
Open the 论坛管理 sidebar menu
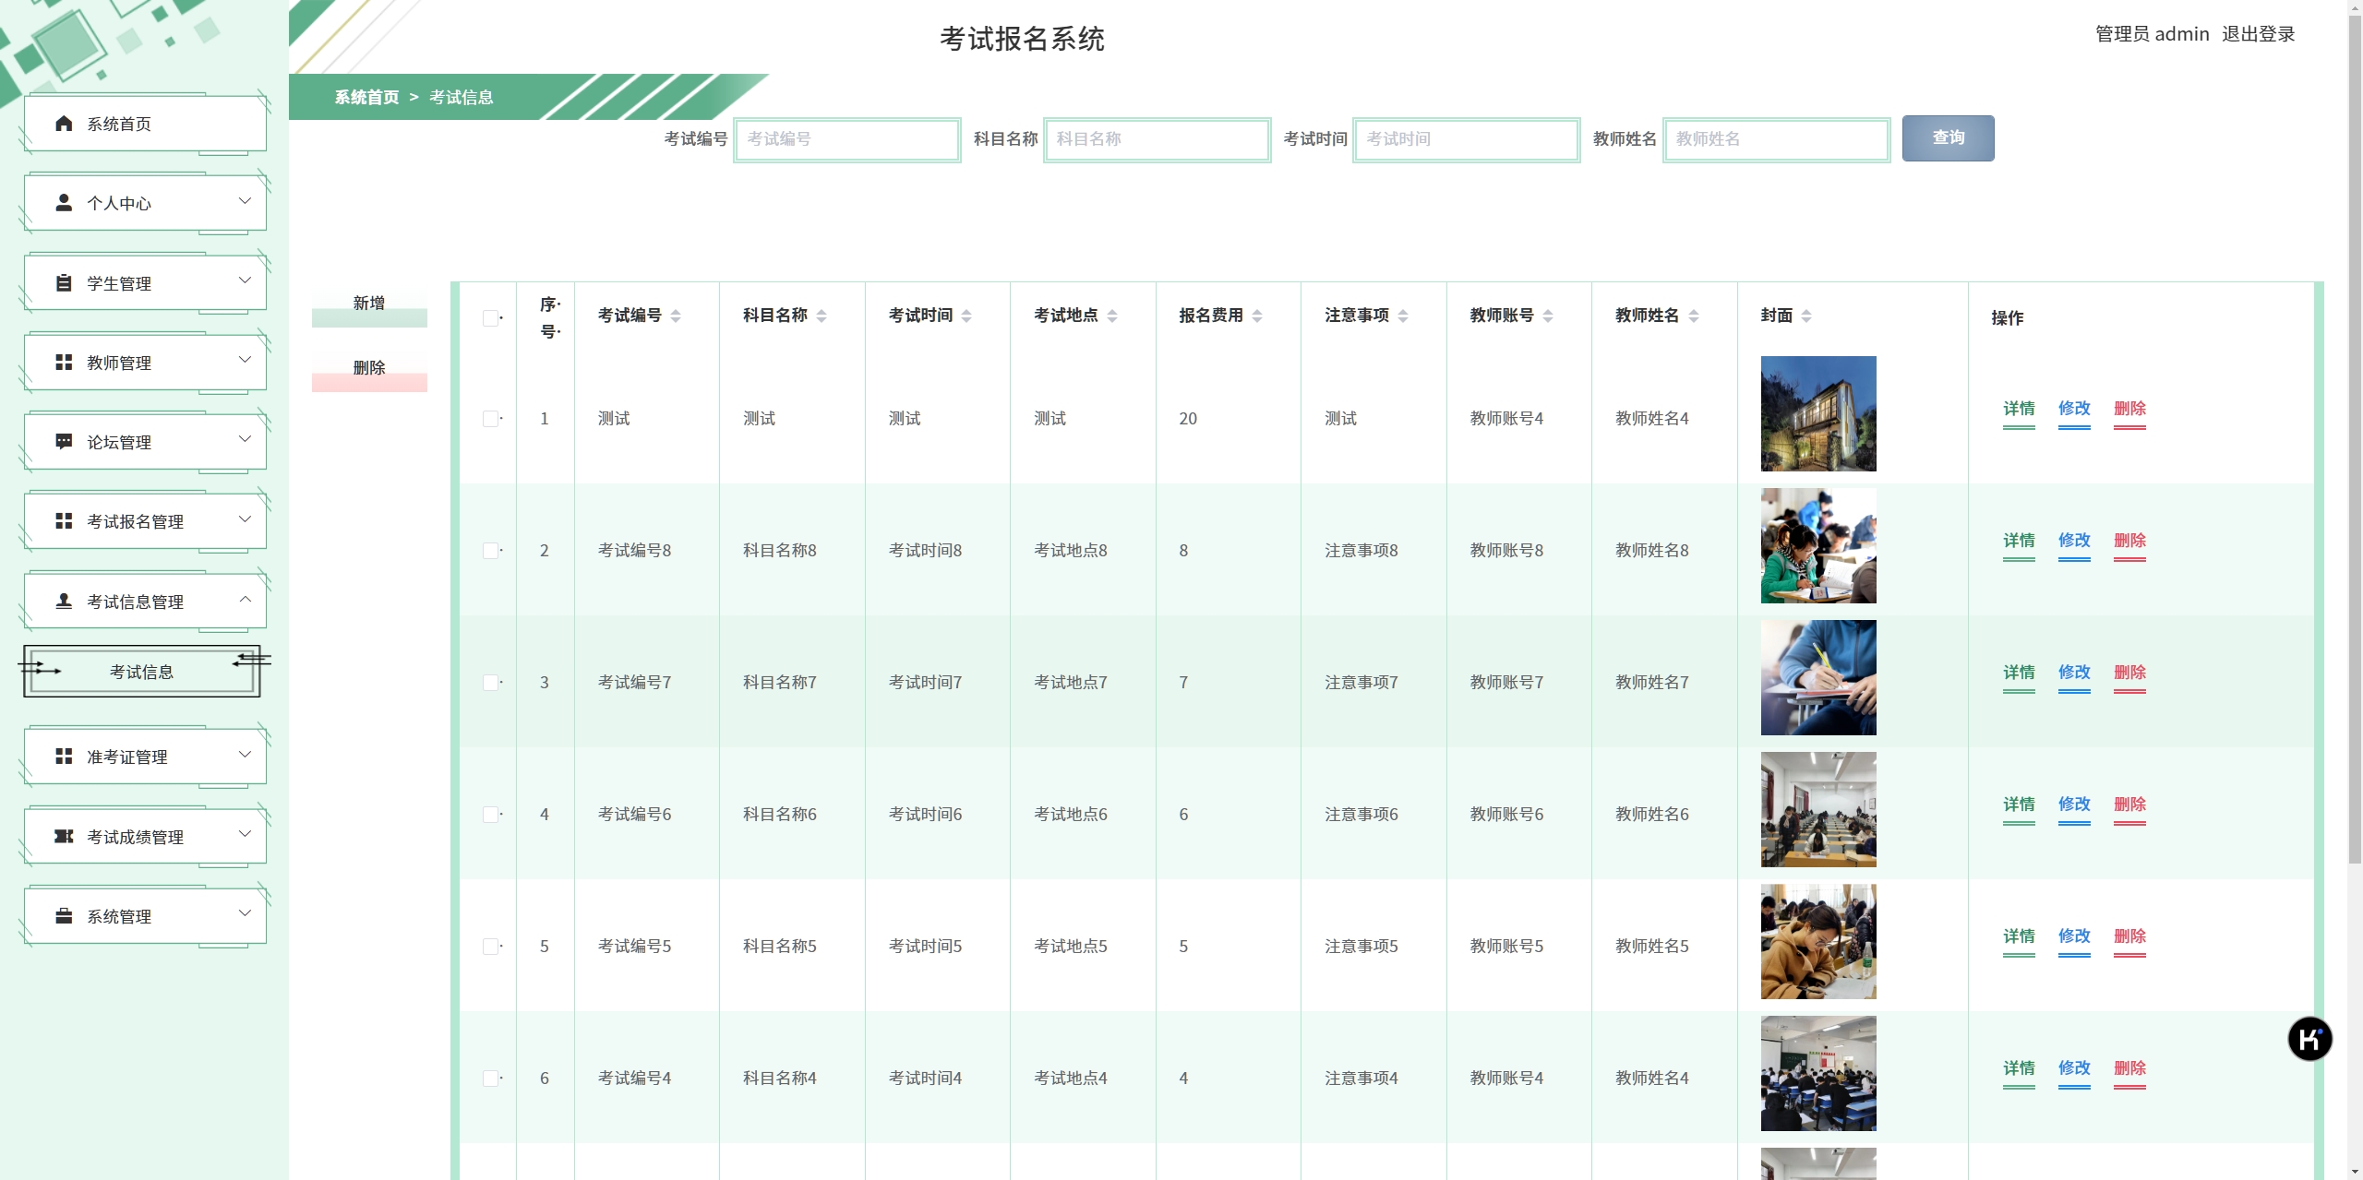pyautogui.click(x=145, y=442)
